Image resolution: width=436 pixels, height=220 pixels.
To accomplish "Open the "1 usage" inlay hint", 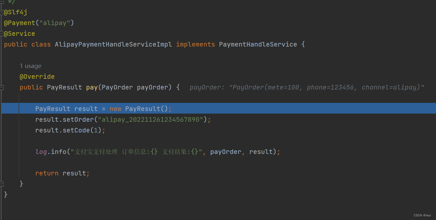I will 31,66.
